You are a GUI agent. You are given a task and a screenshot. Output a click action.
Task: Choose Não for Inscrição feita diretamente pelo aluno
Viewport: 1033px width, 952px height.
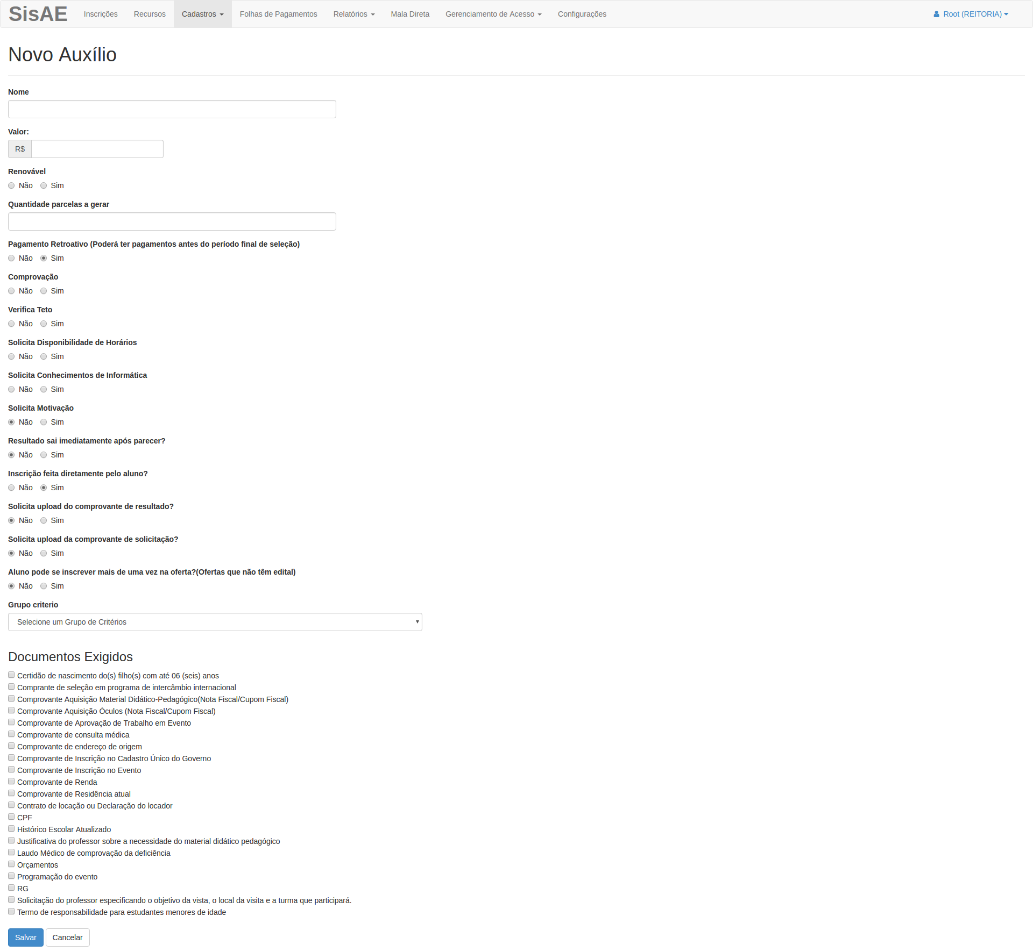(x=11, y=488)
